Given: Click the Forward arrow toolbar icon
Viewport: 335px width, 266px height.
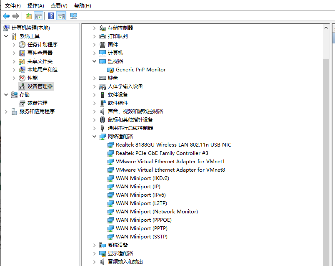Looking at the screenshot, I should (x=16, y=16).
